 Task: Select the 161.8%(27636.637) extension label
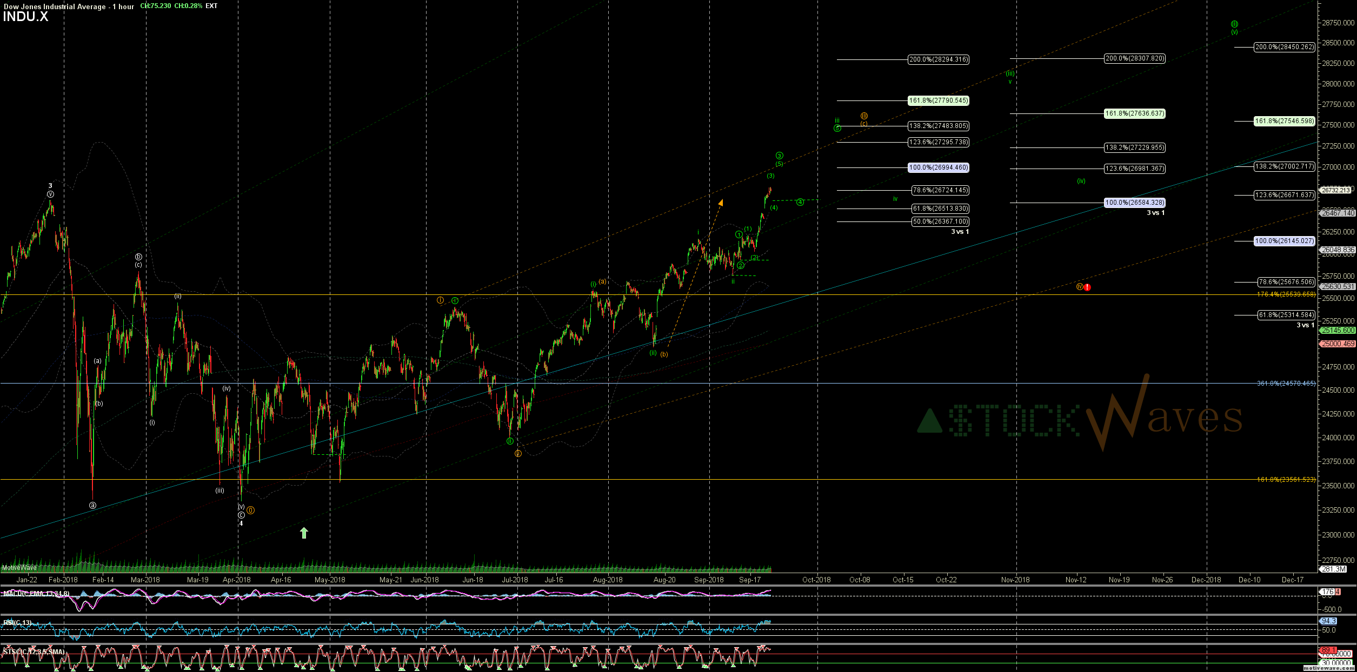tap(1134, 113)
